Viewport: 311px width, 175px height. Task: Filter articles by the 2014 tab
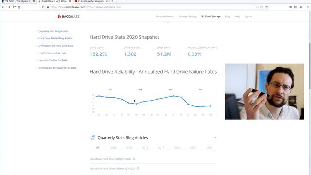point(209,148)
